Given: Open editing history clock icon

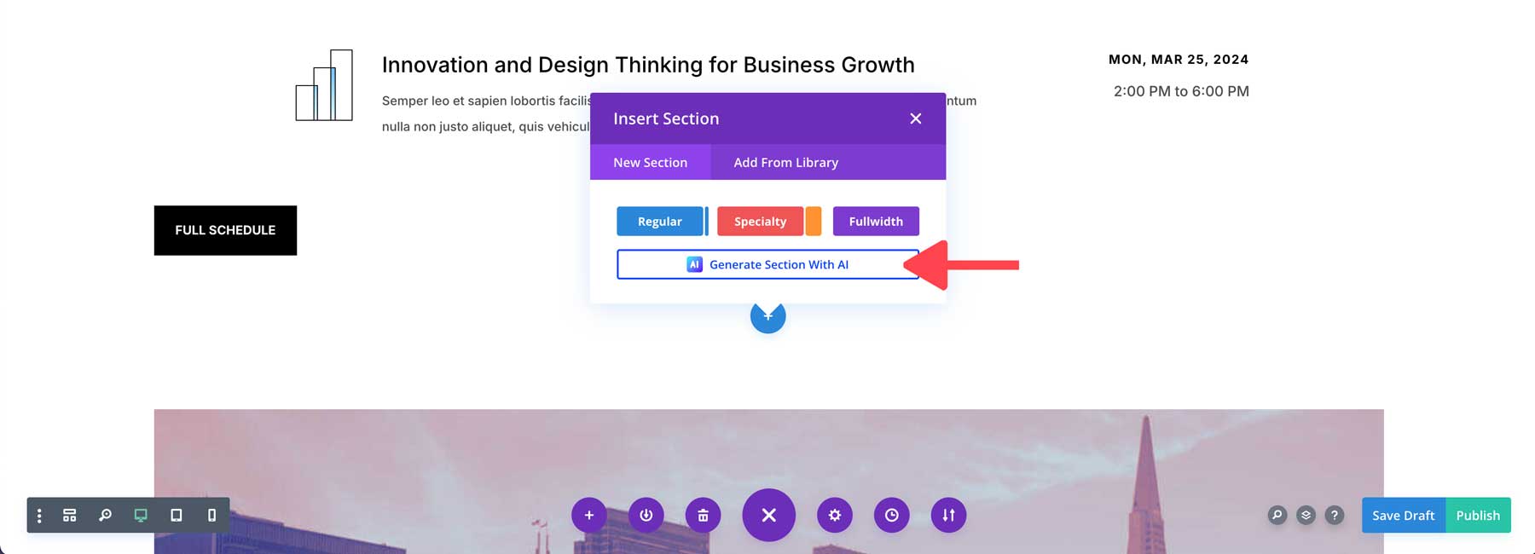Looking at the screenshot, I should [891, 515].
